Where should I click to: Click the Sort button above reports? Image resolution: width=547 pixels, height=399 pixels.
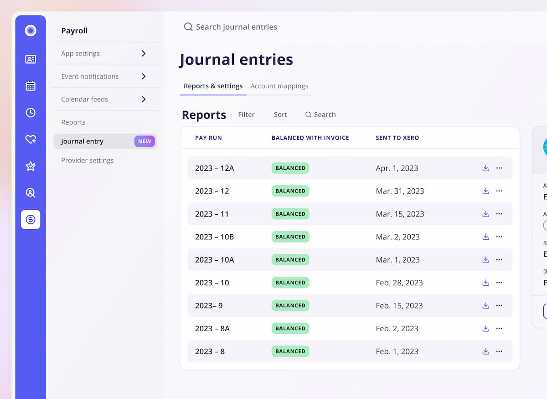tap(280, 115)
